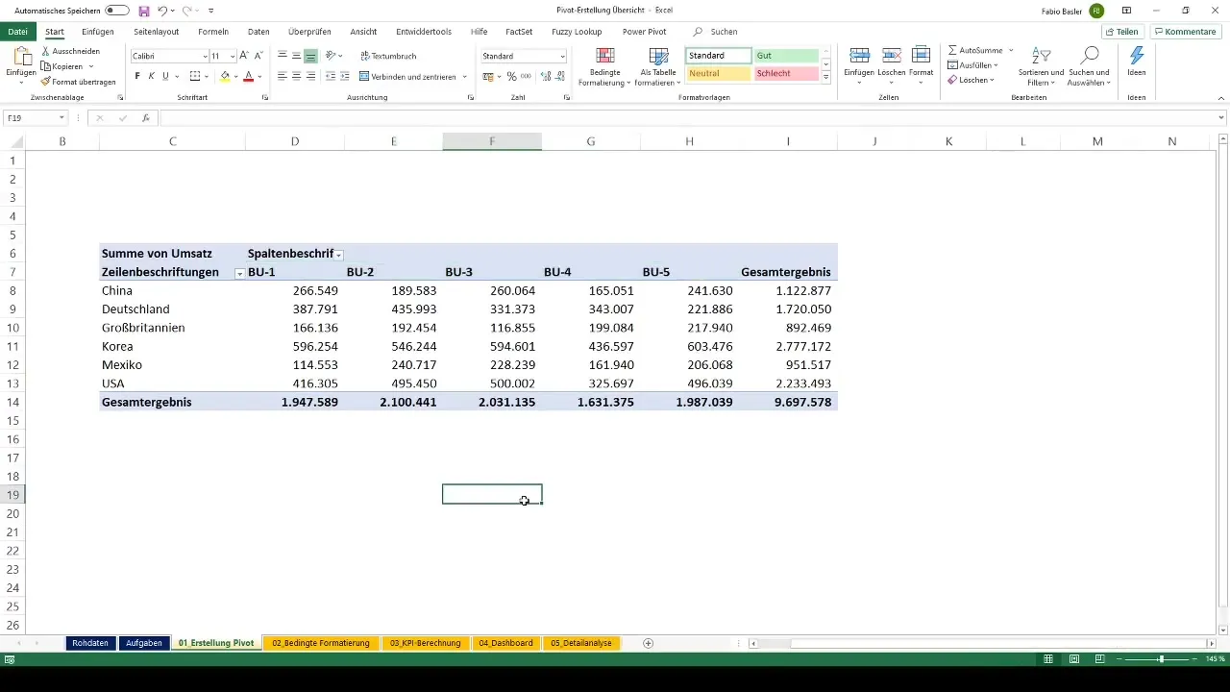Switch to 04_Dashboard sheet tab
This screenshot has height=692, width=1230.
pos(505,643)
